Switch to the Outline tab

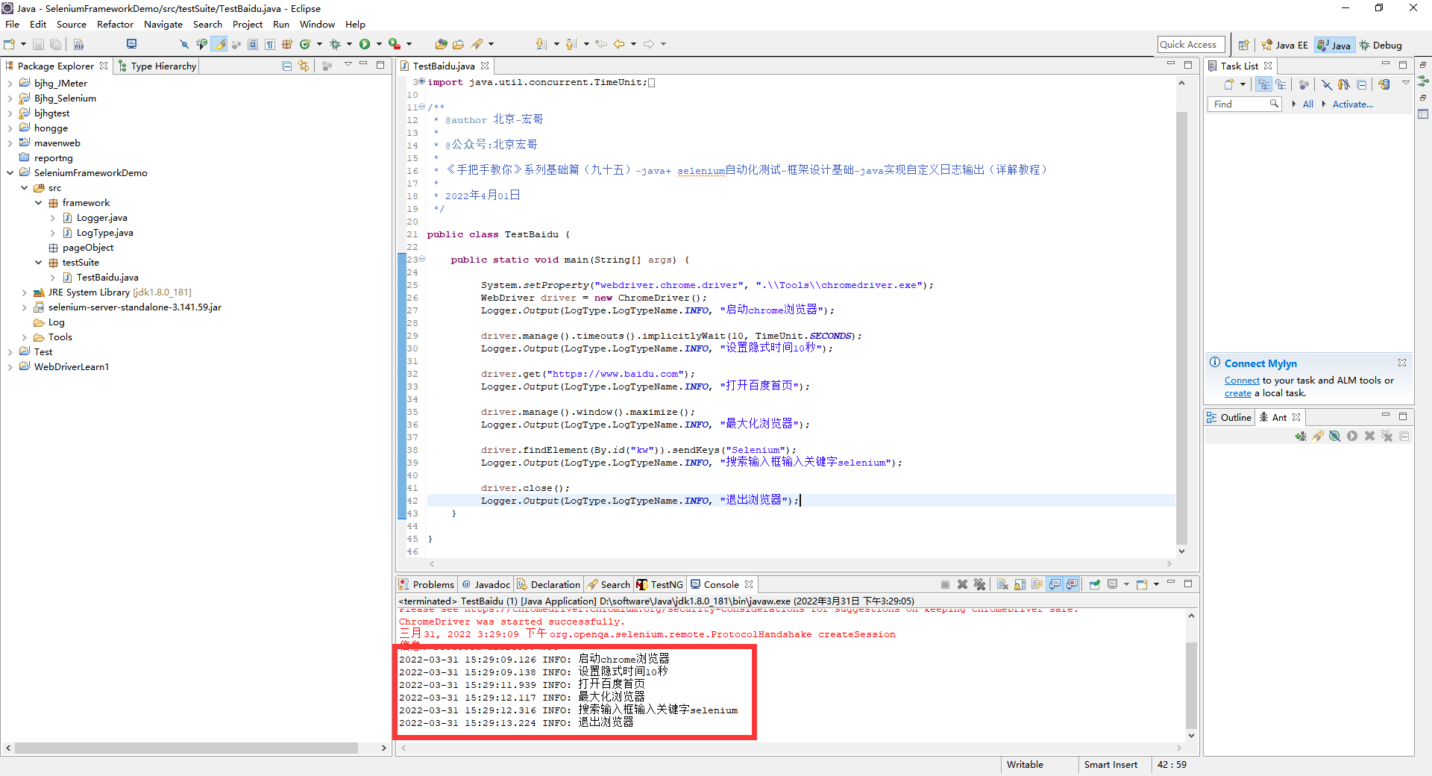point(1229,417)
